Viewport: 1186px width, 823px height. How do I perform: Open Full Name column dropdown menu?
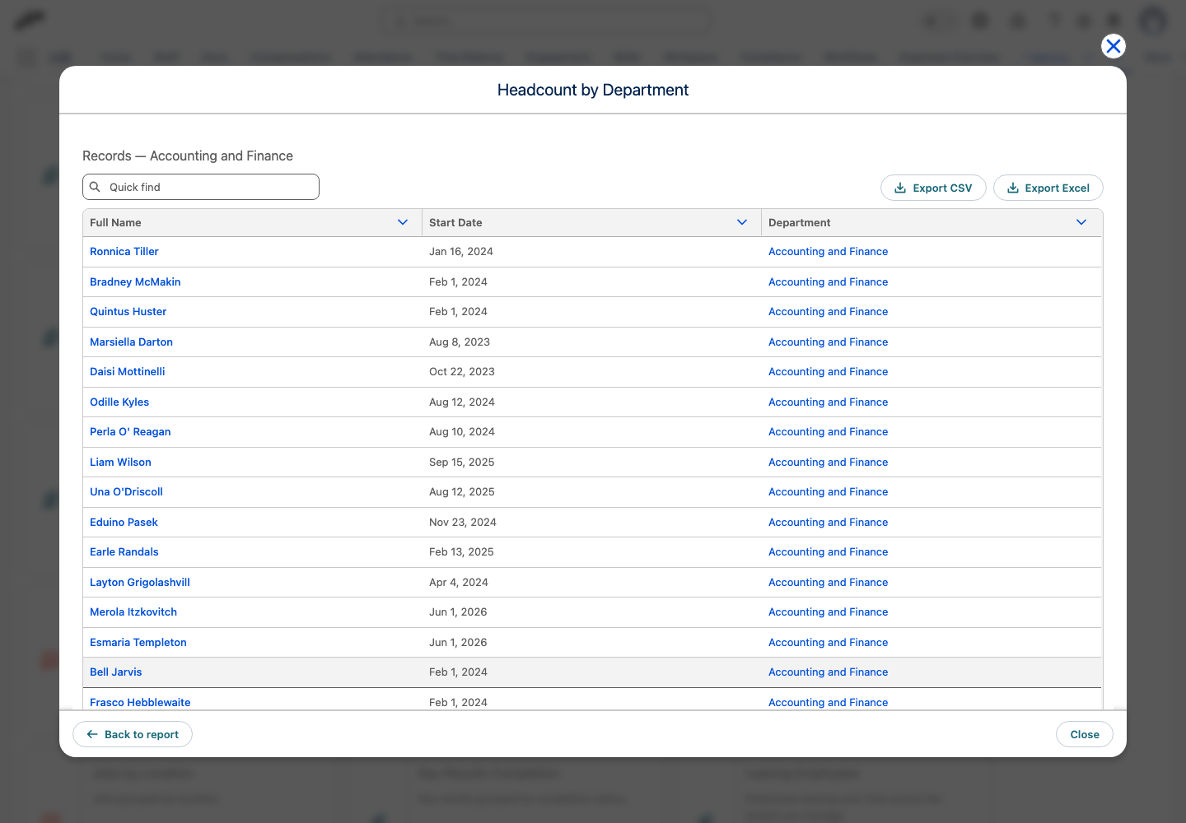403,222
